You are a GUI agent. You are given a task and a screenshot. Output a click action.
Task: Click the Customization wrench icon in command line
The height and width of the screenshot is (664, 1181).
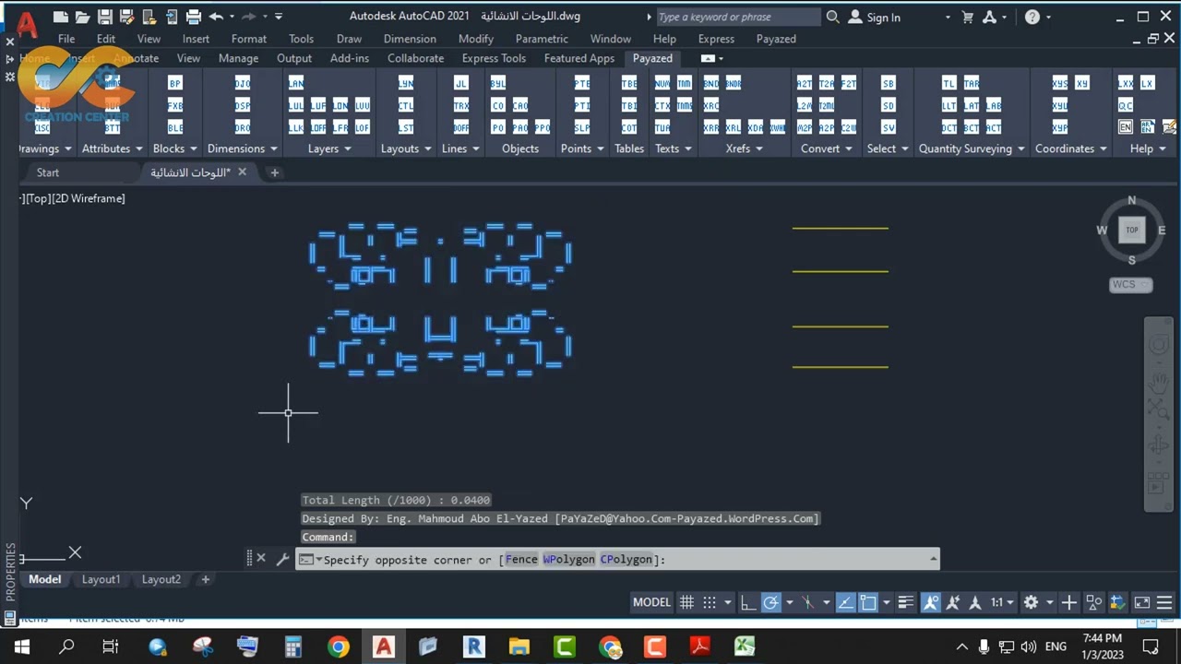click(282, 558)
